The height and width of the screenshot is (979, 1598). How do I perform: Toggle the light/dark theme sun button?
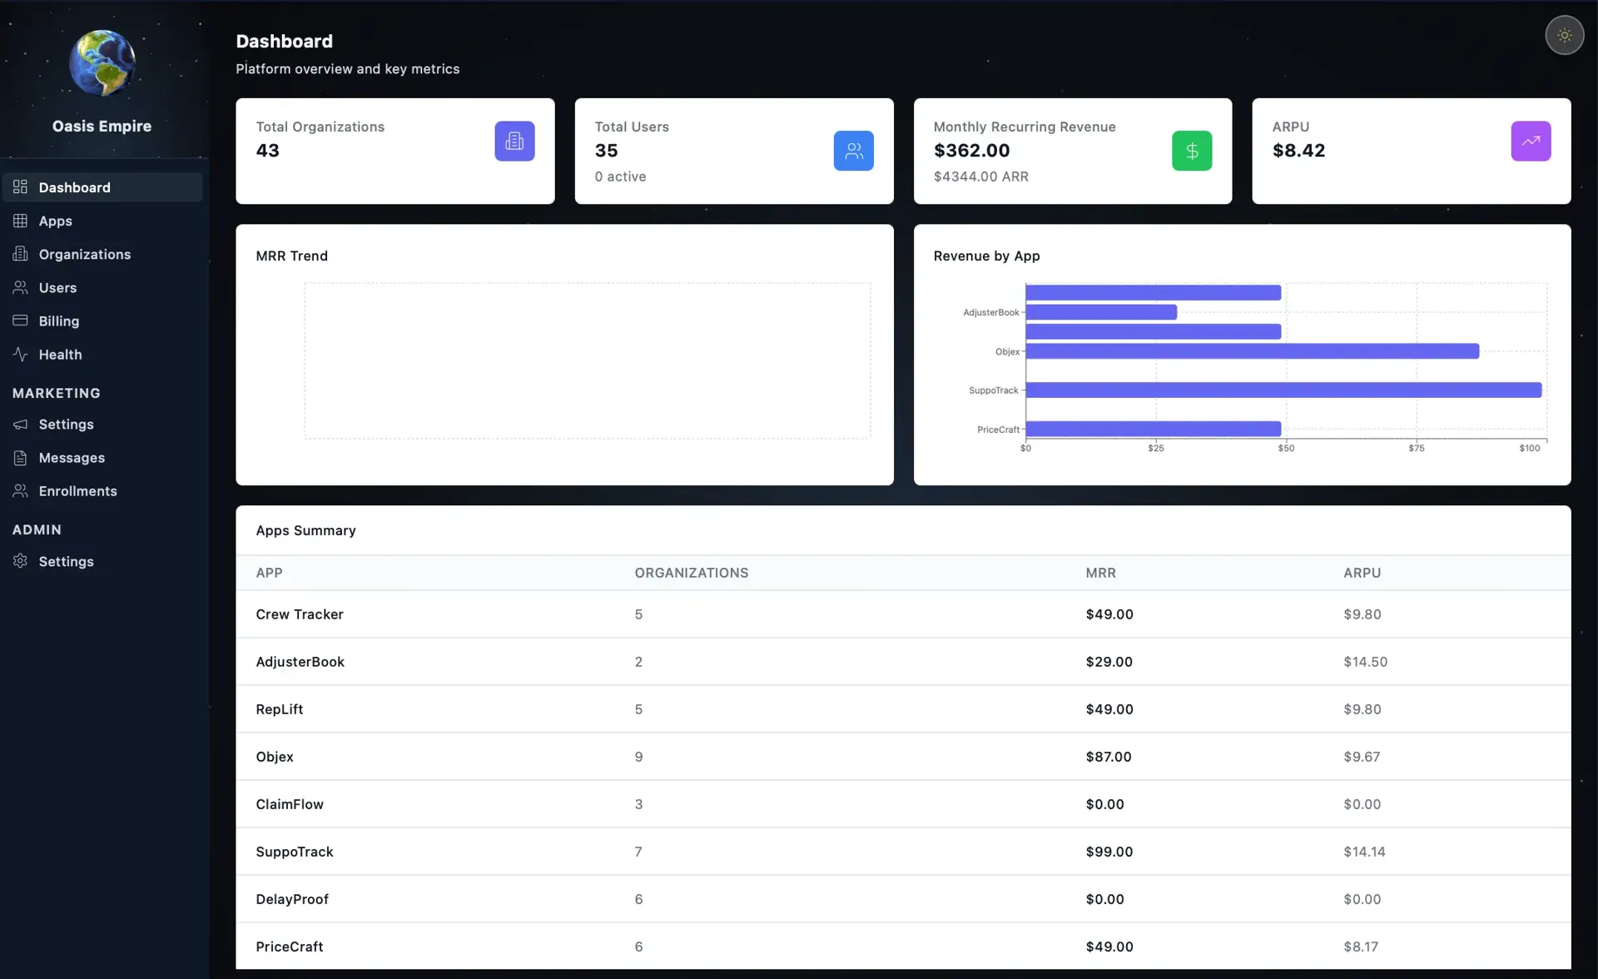click(x=1564, y=36)
